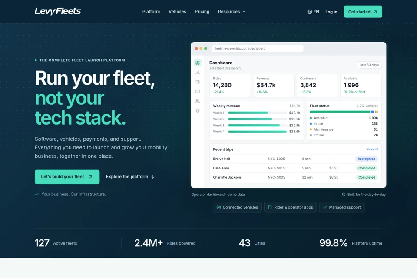The width and height of the screenshot is (417, 278).
Task: Click Charlotte Jackson's Completed badge
Action: 367,177
